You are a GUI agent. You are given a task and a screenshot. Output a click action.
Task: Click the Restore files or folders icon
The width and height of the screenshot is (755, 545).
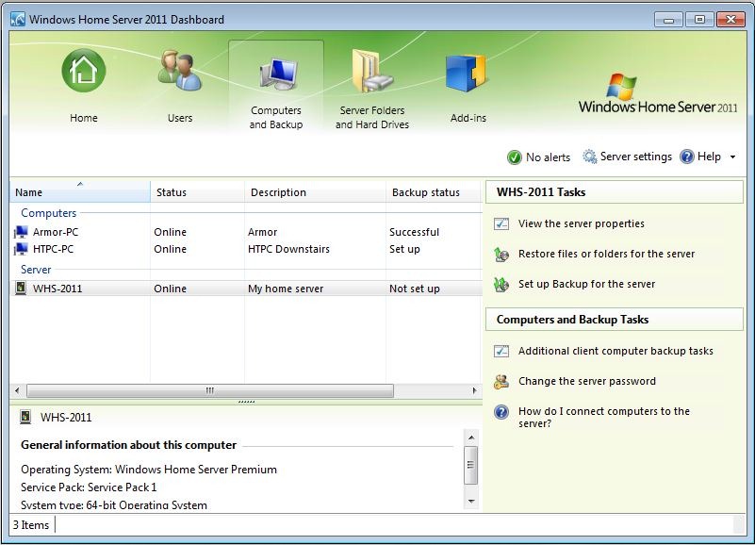tap(501, 254)
